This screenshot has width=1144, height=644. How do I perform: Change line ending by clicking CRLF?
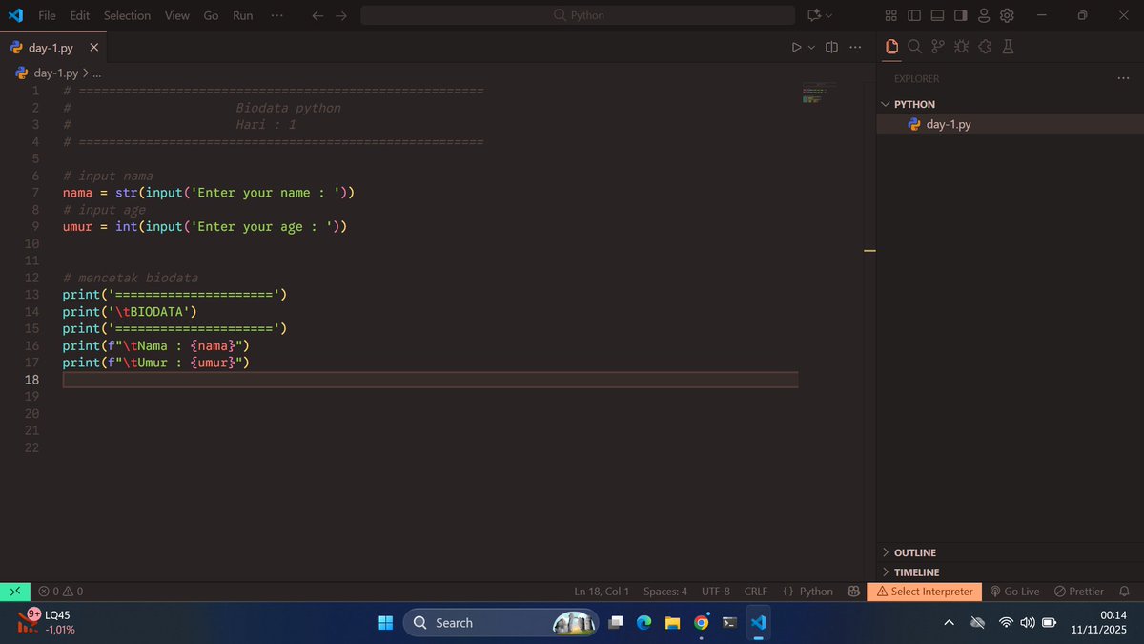755,592
